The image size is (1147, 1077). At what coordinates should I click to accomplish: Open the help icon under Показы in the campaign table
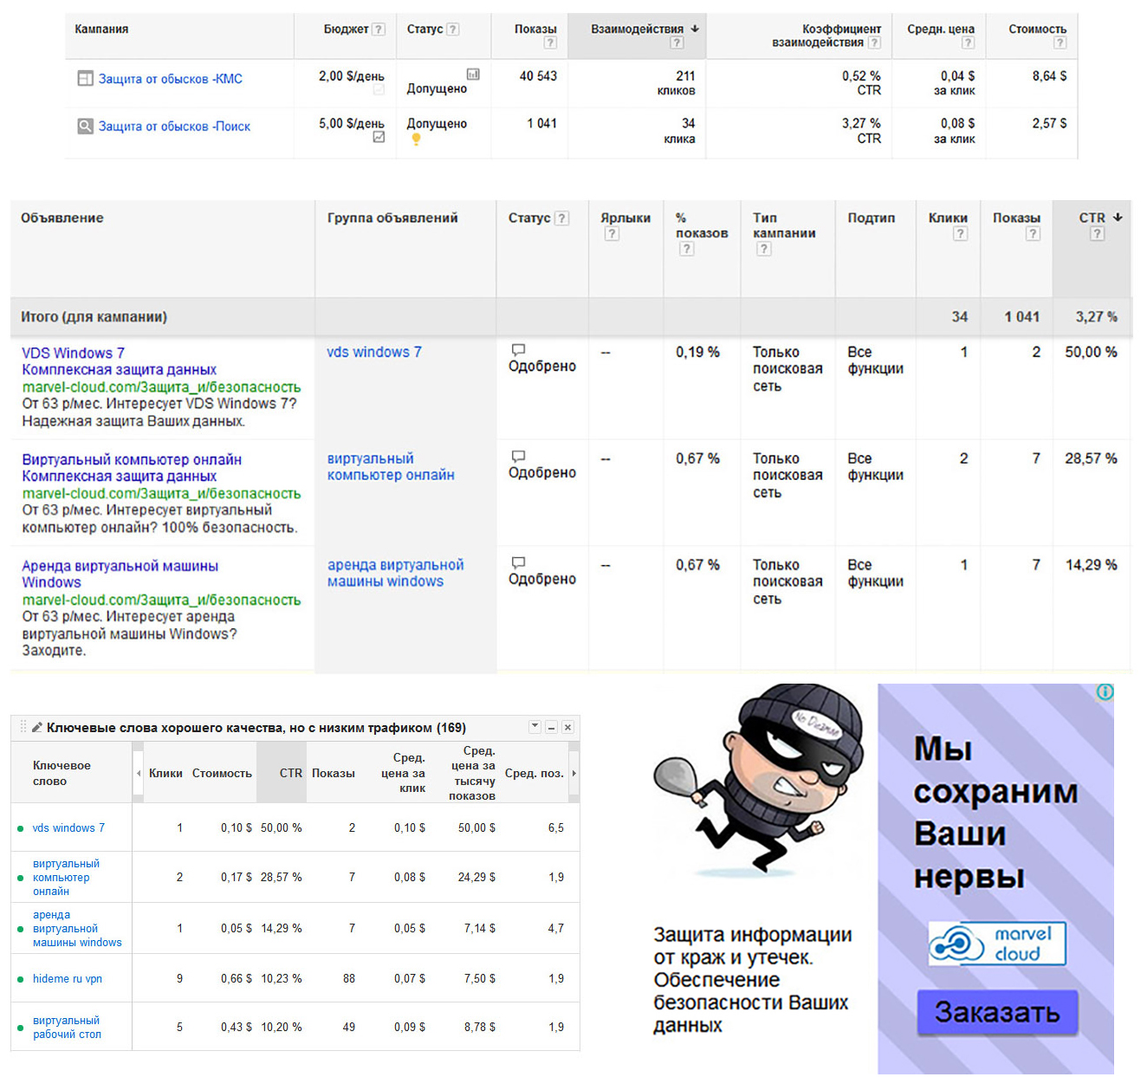pyautogui.click(x=550, y=42)
